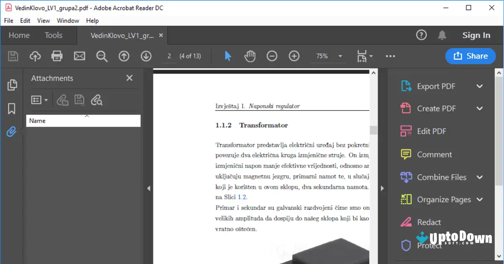Open the Find search tool
Image resolution: width=504 pixels, height=264 pixels.
click(x=102, y=56)
